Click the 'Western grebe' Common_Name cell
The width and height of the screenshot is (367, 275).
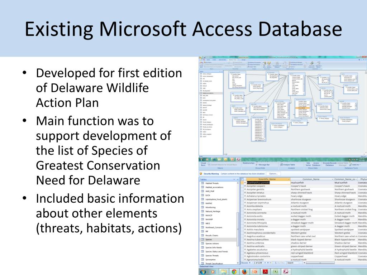click(312, 233)
